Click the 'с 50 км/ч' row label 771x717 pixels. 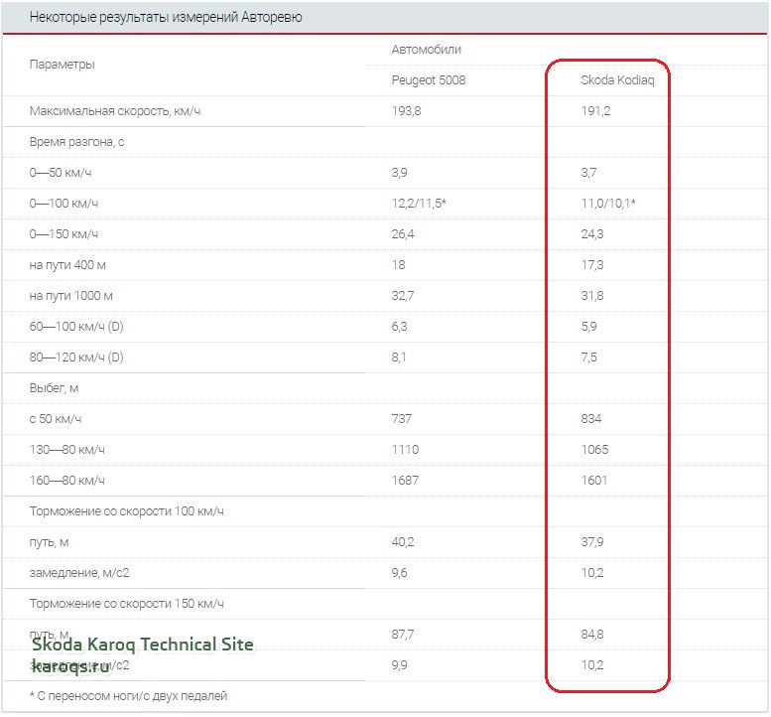pos(56,419)
